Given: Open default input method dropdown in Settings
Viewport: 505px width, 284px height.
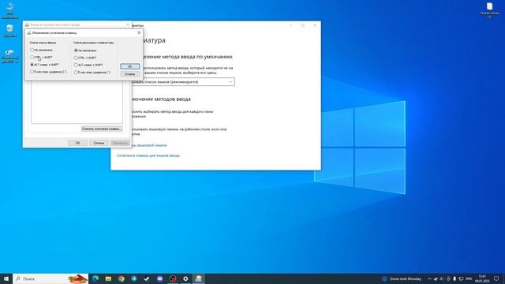Looking at the screenshot, I should [182, 82].
